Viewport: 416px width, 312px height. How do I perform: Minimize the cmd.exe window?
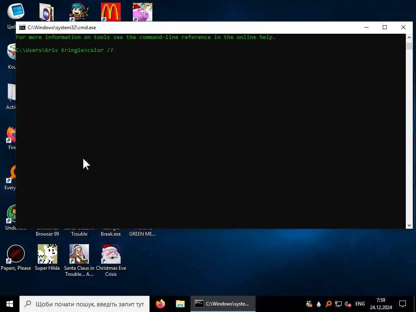[366, 27]
